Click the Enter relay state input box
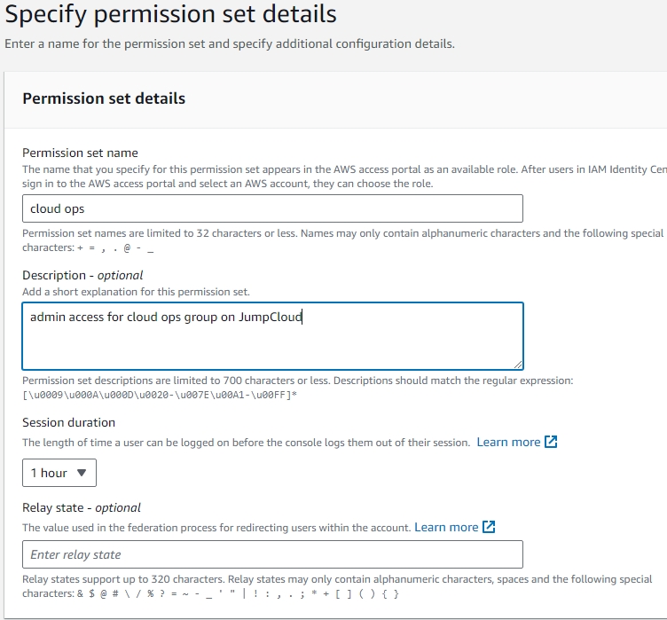This screenshot has width=667, height=620. [x=272, y=554]
